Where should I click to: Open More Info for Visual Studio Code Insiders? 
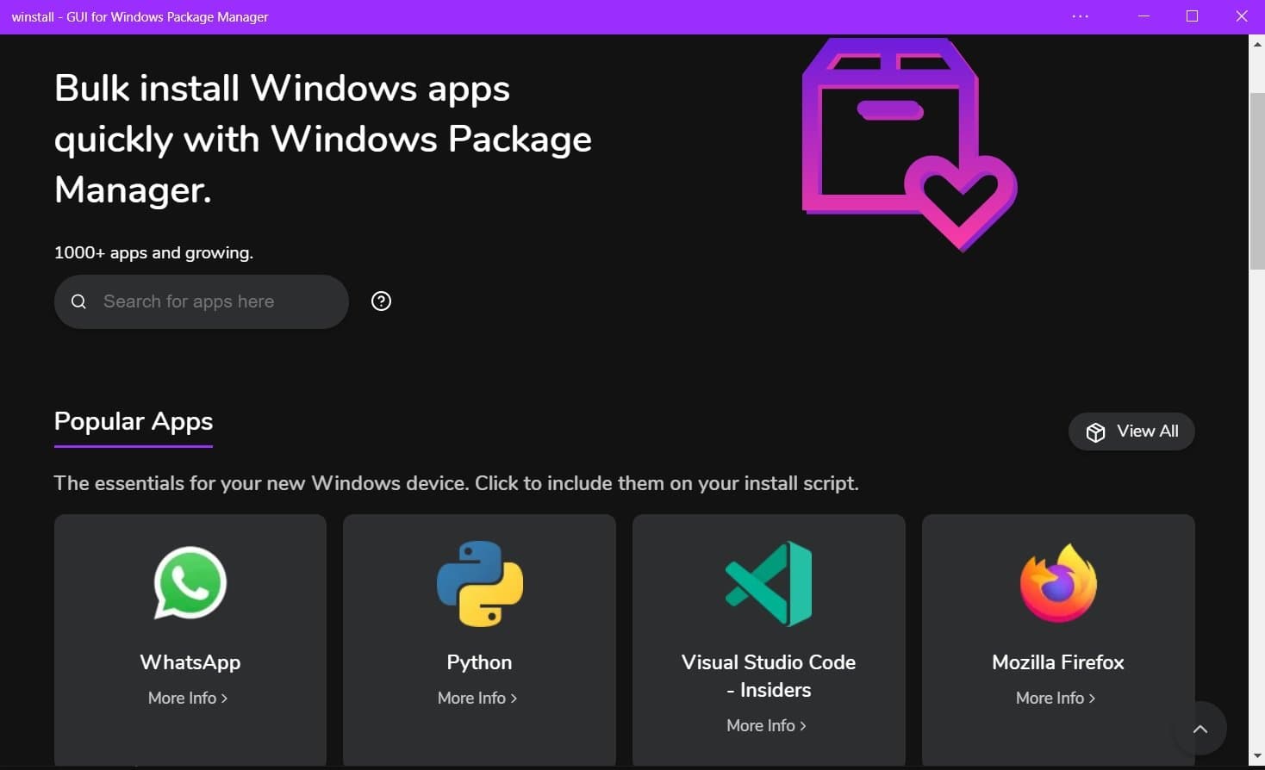point(766,725)
